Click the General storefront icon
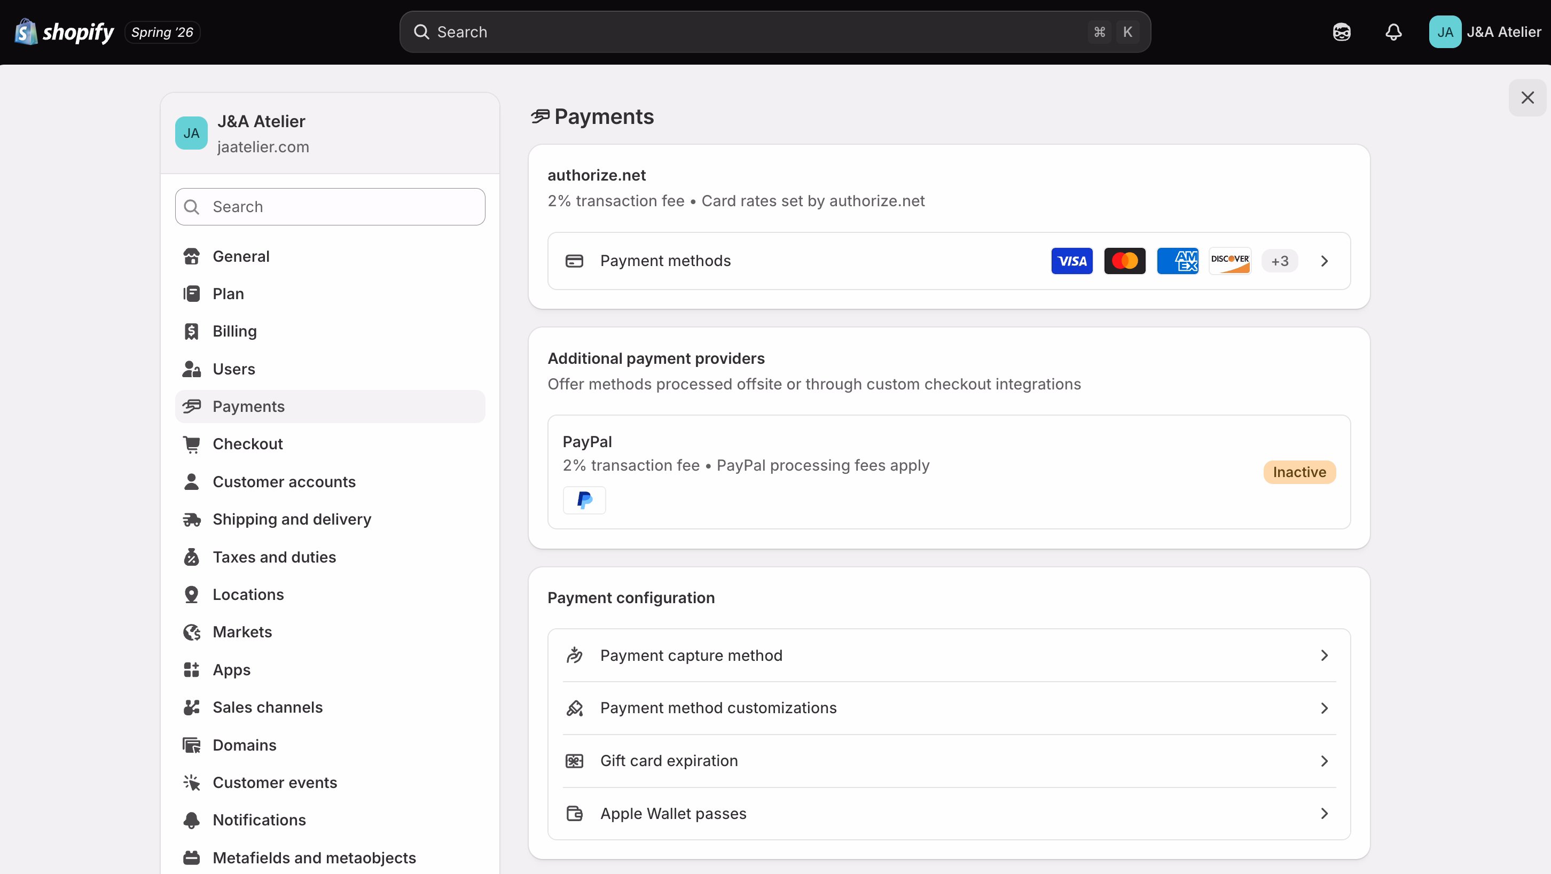Viewport: 1551px width, 874px height. tap(191, 256)
